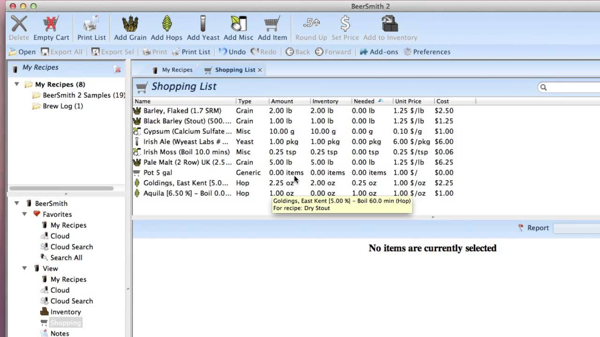Collapse the Favorites tree node
This screenshot has height=337, width=600.
24,214
